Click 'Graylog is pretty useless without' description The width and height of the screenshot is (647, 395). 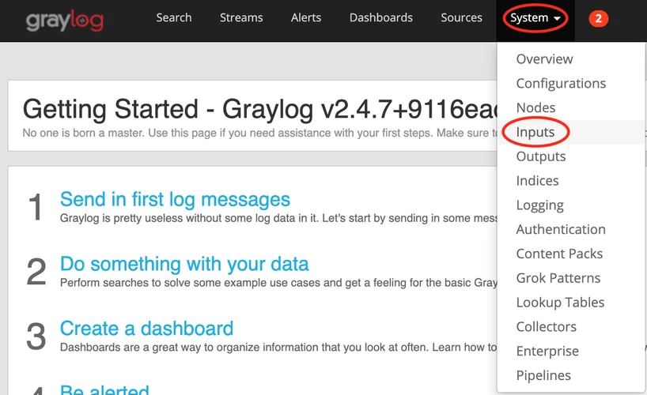(x=278, y=218)
